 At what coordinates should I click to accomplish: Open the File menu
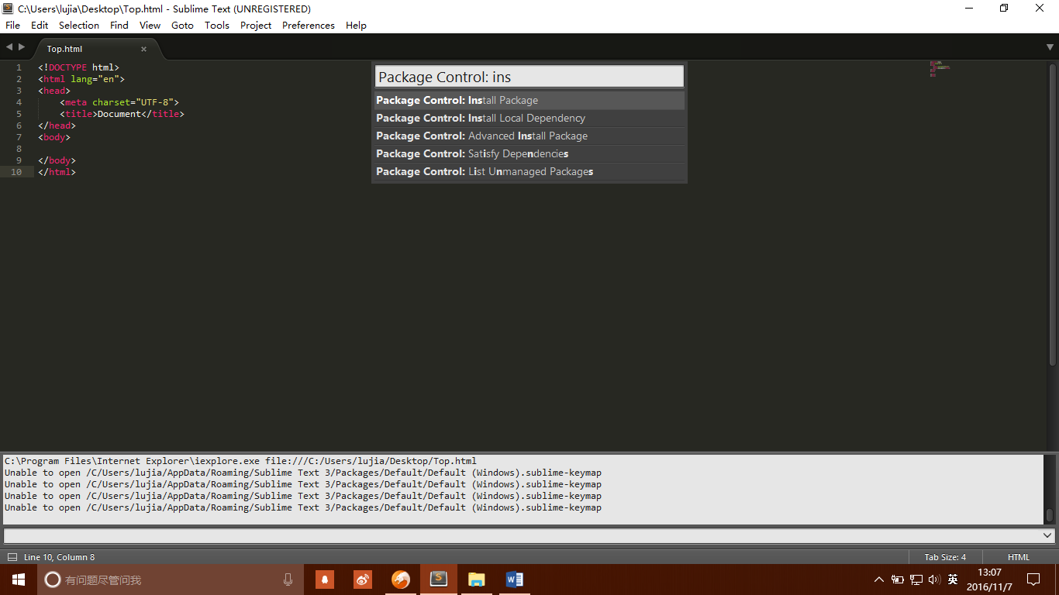coord(12,25)
